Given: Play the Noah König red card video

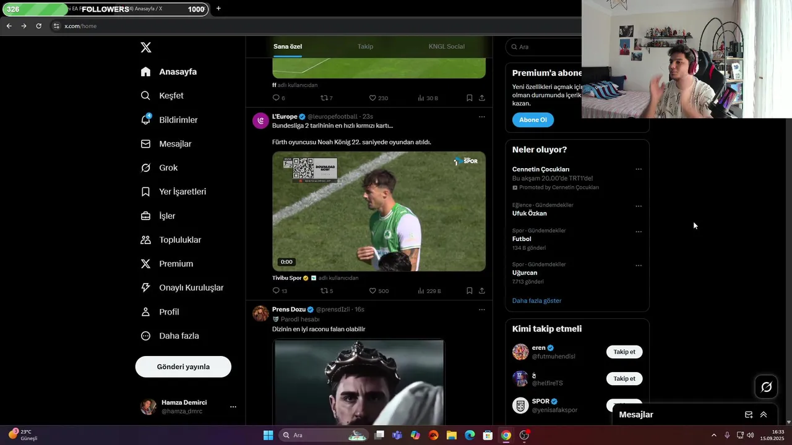Looking at the screenshot, I should point(379,211).
